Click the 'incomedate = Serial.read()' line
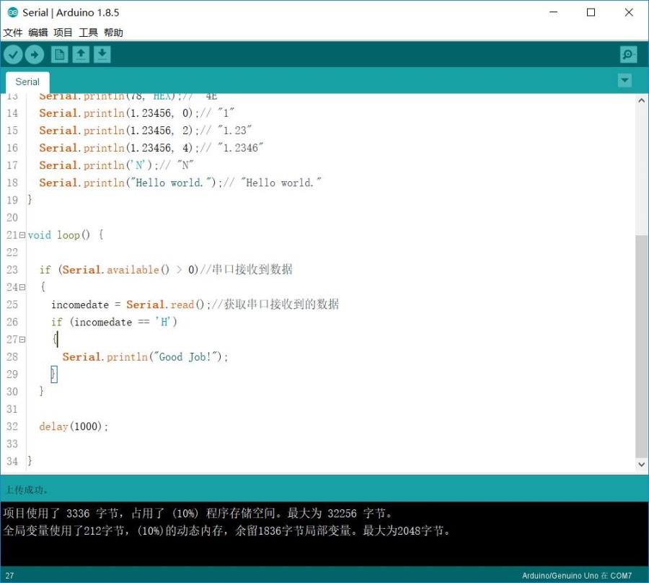Screen dimensions: 649x583 tap(195, 304)
